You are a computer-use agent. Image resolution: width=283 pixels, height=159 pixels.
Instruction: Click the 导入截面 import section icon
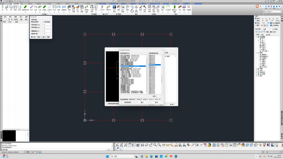pyautogui.click(x=82, y=7)
